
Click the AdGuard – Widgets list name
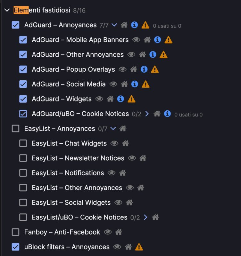(62, 99)
